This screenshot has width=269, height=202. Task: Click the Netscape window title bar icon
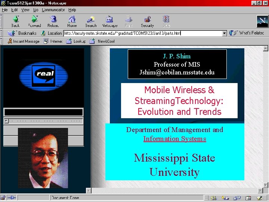tap(3, 3)
